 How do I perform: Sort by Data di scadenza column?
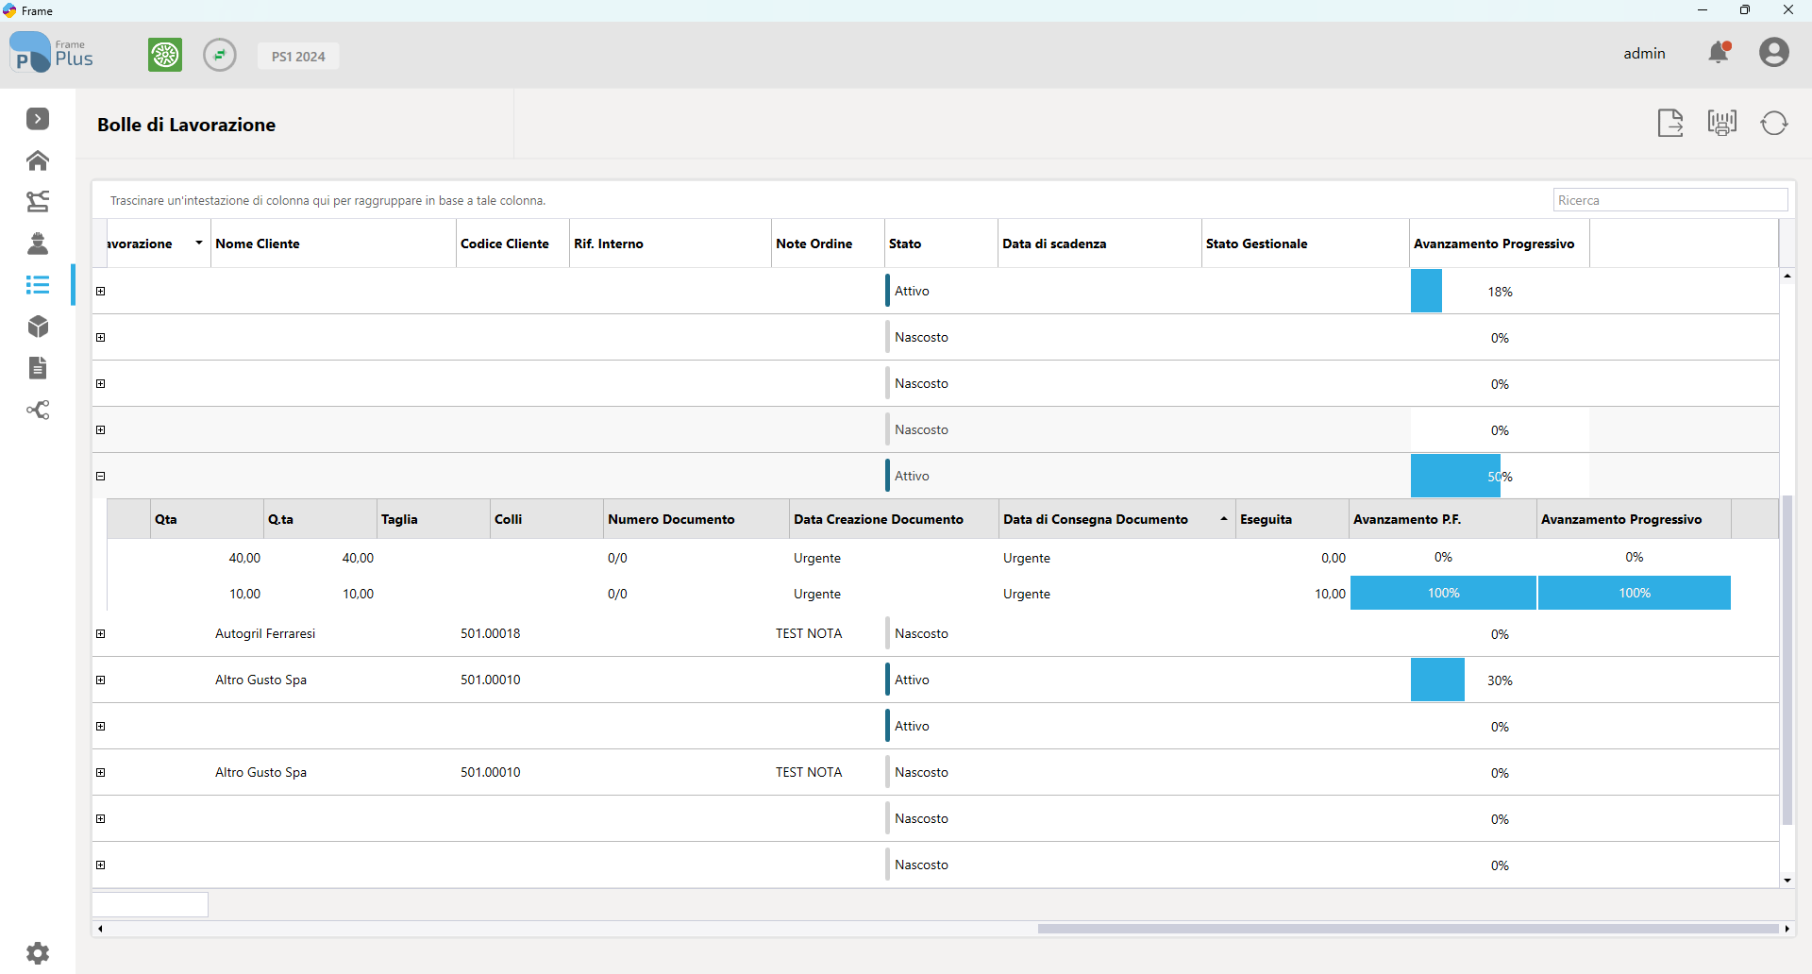1099,243
